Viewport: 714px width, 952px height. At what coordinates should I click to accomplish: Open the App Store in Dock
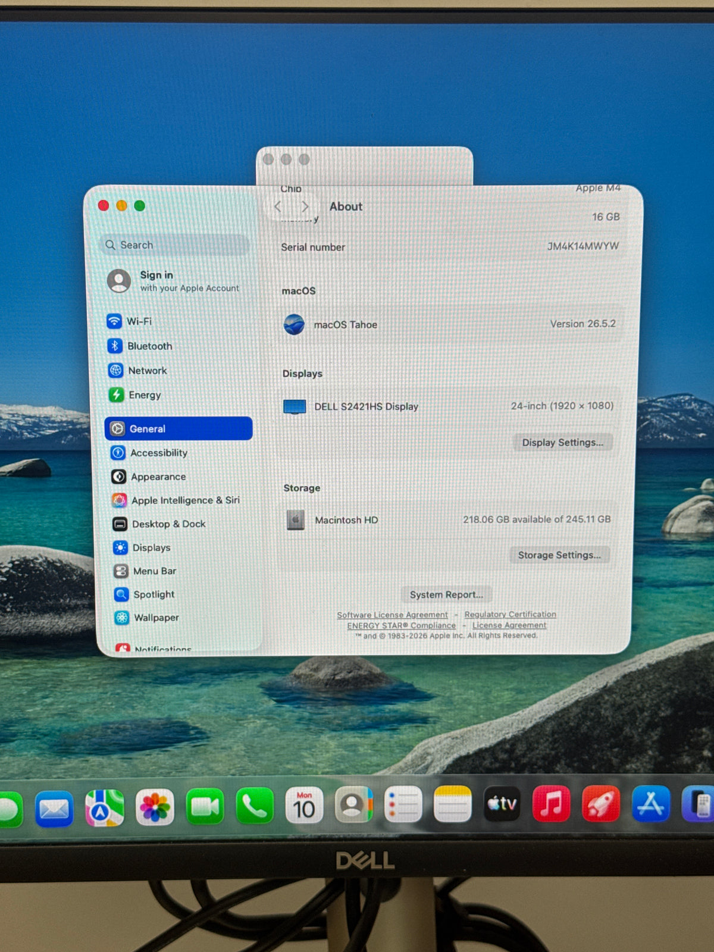pos(650,803)
